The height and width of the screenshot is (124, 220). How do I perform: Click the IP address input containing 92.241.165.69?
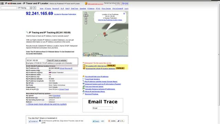pos(36,61)
